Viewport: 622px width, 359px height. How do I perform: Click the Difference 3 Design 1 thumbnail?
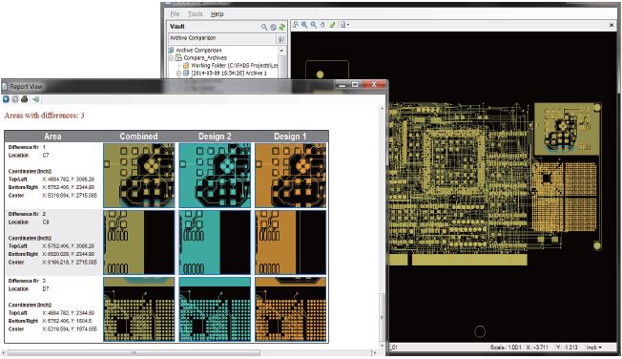(x=291, y=309)
